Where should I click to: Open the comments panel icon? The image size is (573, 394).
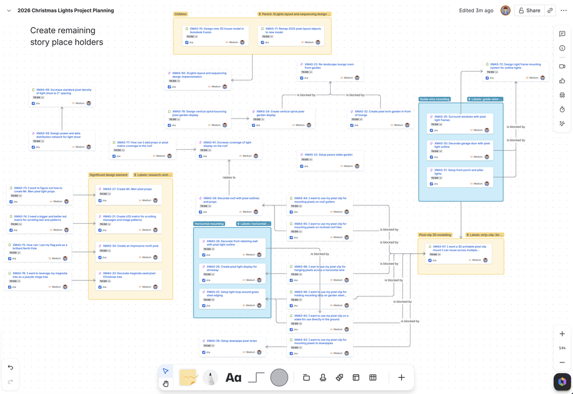(x=562, y=34)
